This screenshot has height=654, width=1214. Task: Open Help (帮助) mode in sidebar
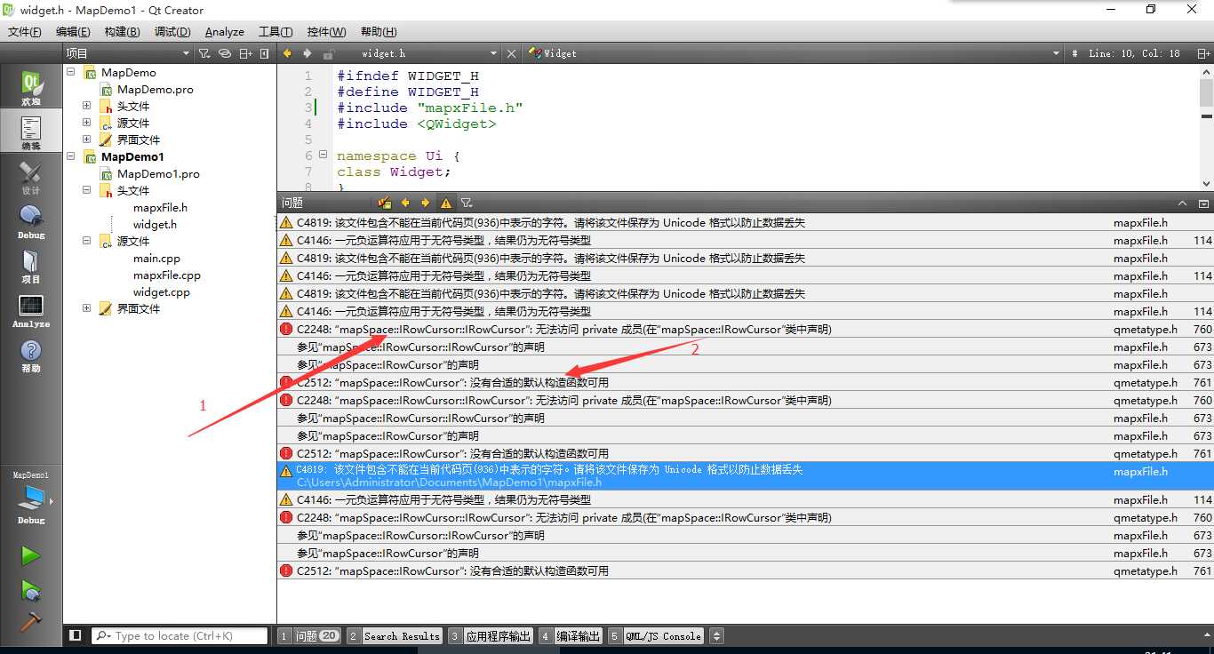[x=31, y=355]
